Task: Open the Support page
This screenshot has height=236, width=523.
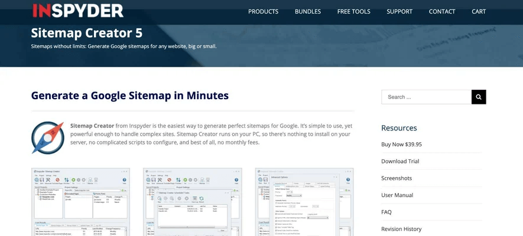Action: coord(399,12)
